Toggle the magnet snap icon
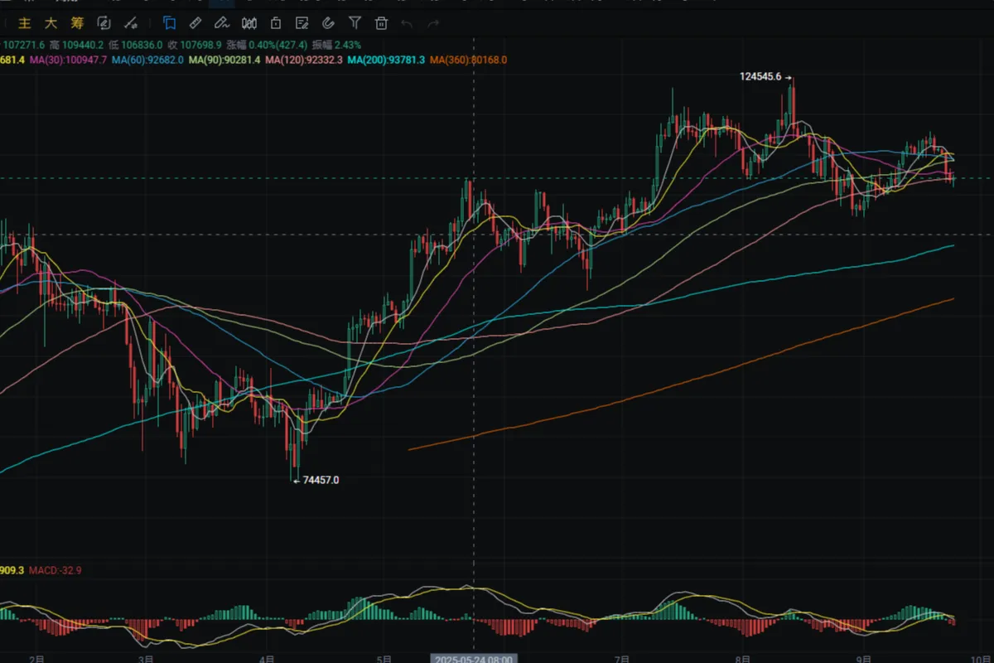994x663 pixels. point(328,23)
